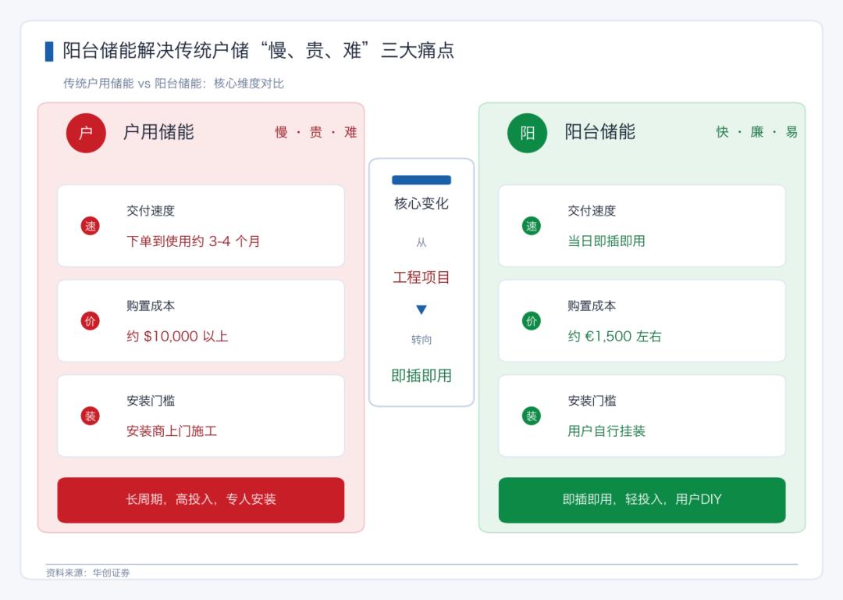Click the blue downward triangle arrow
Image resolution: width=843 pixels, height=600 pixels.
[x=421, y=309]
